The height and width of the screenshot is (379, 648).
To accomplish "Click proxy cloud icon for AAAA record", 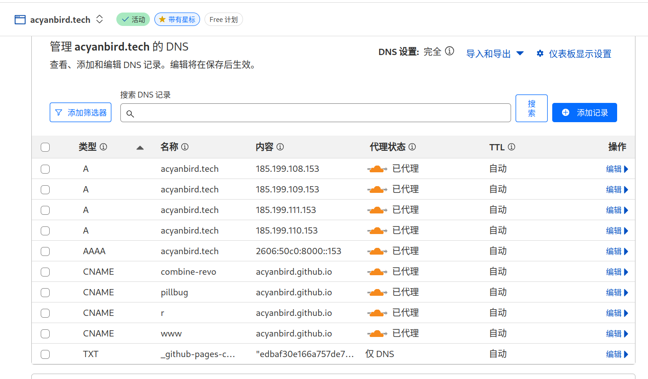I will tap(377, 251).
